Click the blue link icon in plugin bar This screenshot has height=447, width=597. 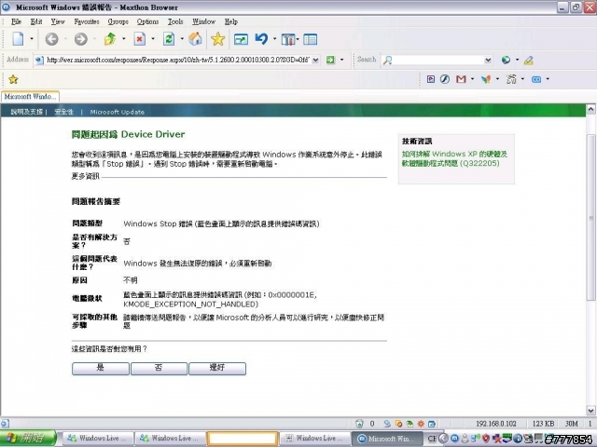pyautogui.click(x=536, y=79)
